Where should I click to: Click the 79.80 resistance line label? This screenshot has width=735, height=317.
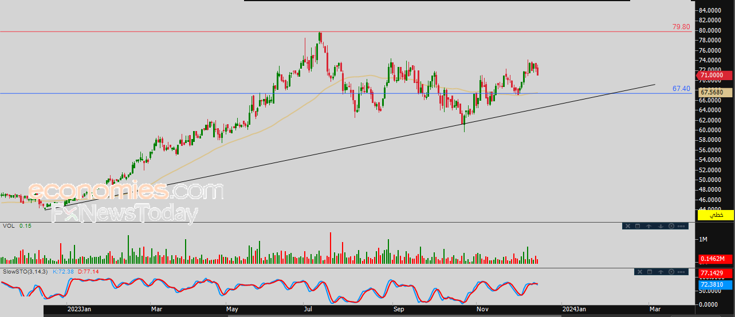click(681, 27)
